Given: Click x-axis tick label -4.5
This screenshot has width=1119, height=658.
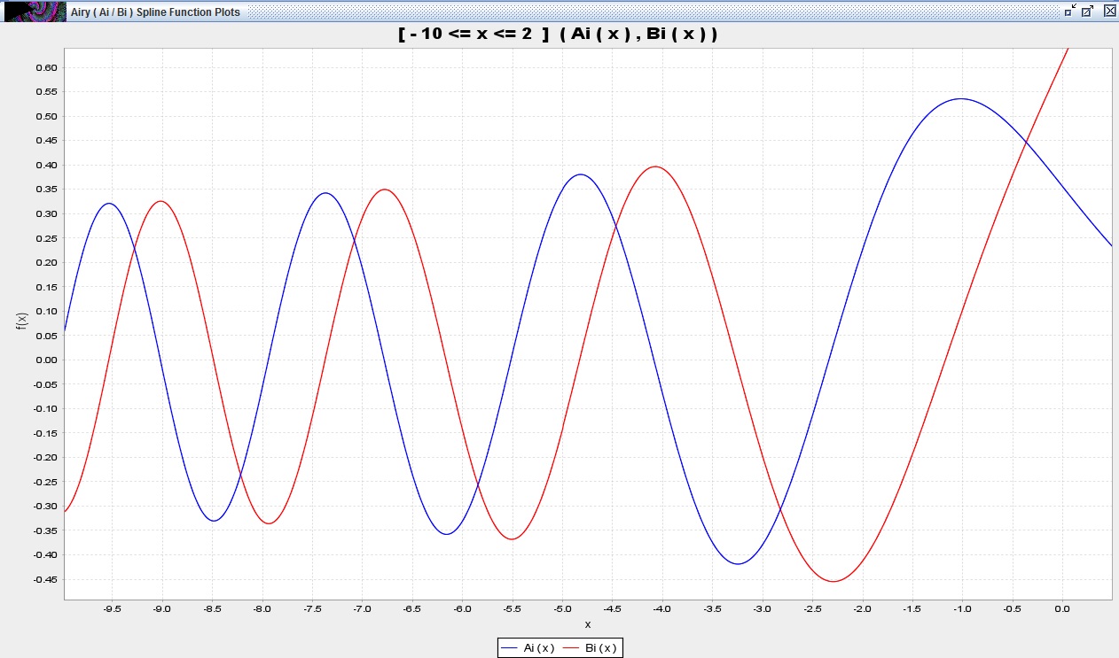Looking at the screenshot, I should [612, 609].
